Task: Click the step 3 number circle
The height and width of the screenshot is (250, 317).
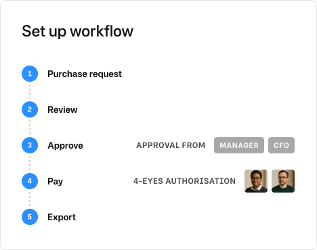Action: tap(30, 145)
